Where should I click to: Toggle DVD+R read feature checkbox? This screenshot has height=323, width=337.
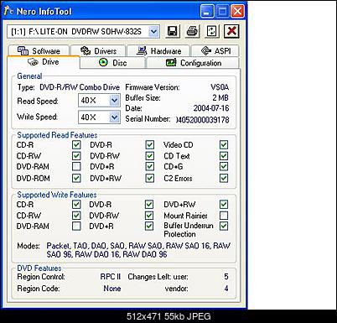(150, 167)
